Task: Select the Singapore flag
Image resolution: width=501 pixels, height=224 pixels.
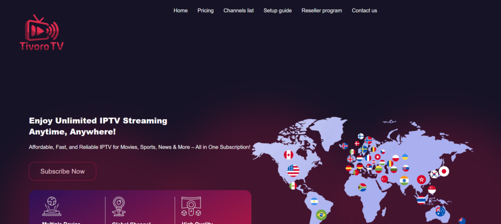Action: (x=432, y=189)
